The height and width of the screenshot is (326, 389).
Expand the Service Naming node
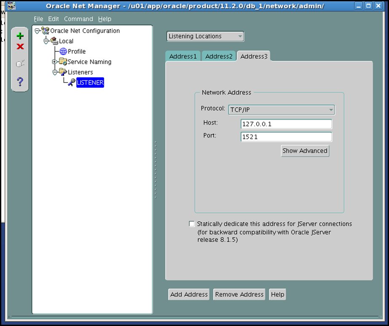point(54,62)
